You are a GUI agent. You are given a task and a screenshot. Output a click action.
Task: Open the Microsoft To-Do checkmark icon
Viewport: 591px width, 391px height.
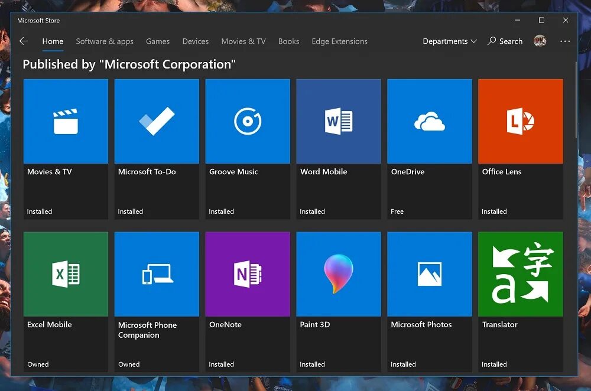tap(157, 121)
